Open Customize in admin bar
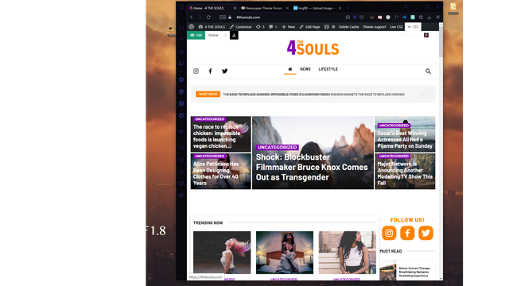Viewport: 509px width, 286px height. [240, 26]
